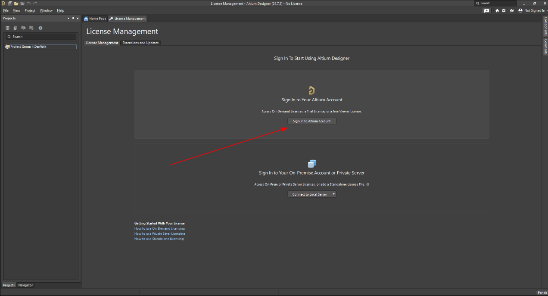
Task: Click the Panels button in status bar
Action: (542, 293)
